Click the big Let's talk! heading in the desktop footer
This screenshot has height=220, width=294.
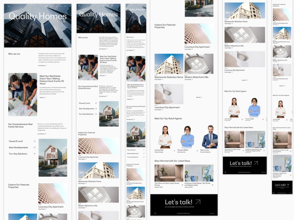coord(178,202)
